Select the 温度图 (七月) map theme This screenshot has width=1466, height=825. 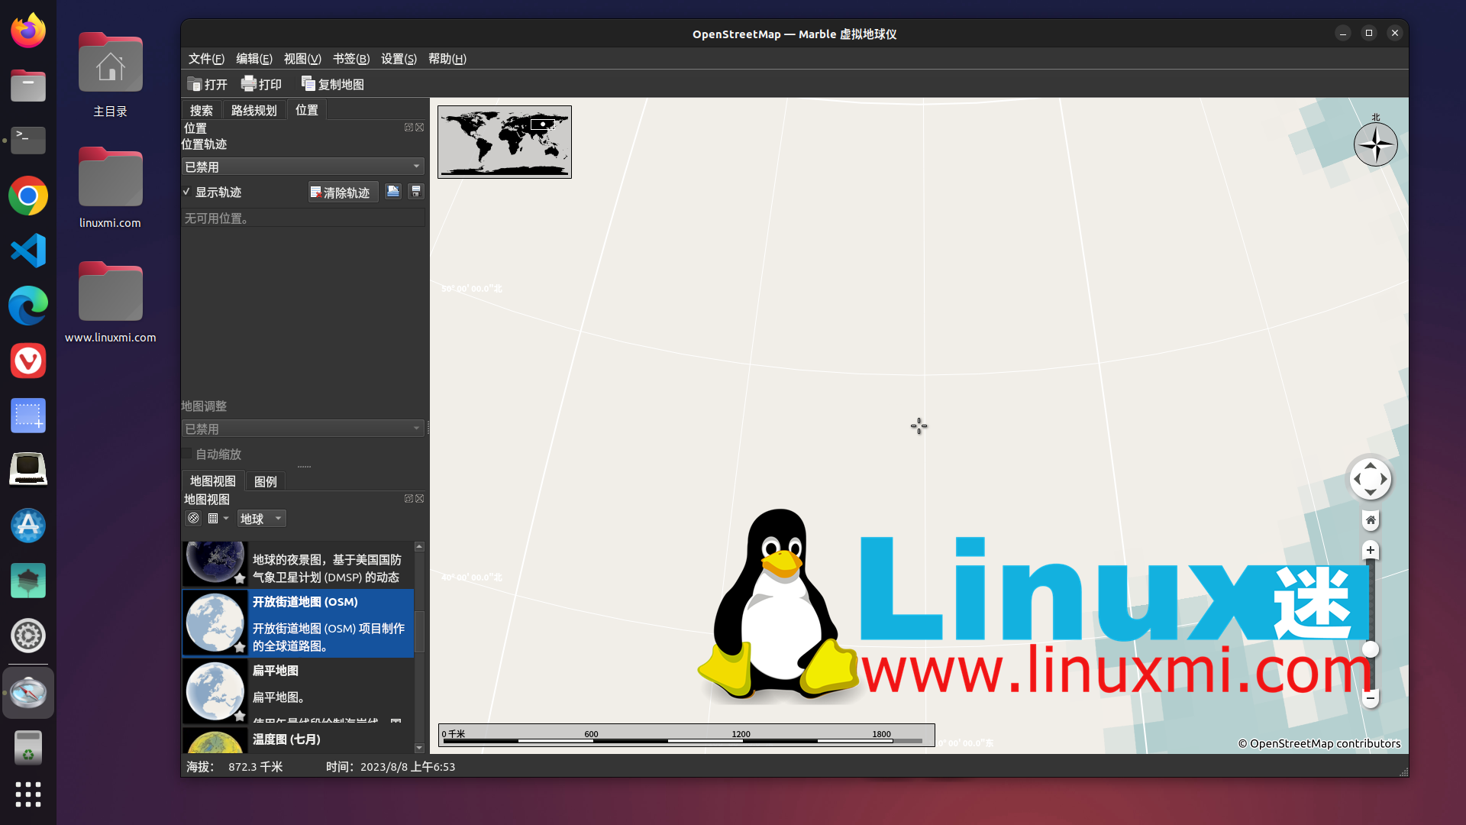tap(298, 739)
